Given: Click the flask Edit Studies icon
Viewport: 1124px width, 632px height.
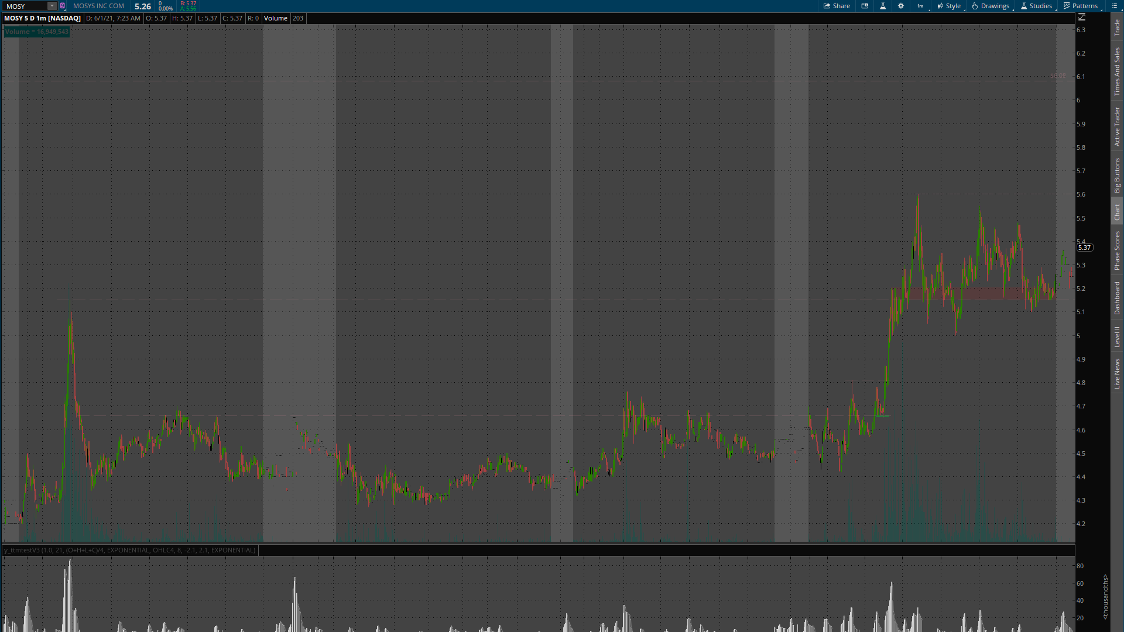Looking at the screenshot, I should point(883,6).
